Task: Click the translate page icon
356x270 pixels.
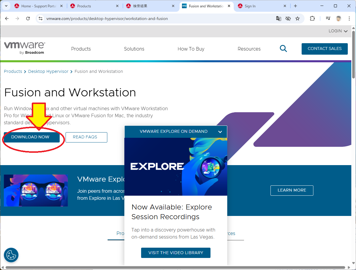Action: point(278,19)
